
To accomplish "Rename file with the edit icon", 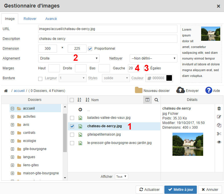I will (219, 117).
